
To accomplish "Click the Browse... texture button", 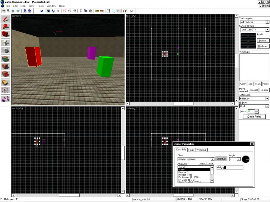I will click(x=263, y=40).
